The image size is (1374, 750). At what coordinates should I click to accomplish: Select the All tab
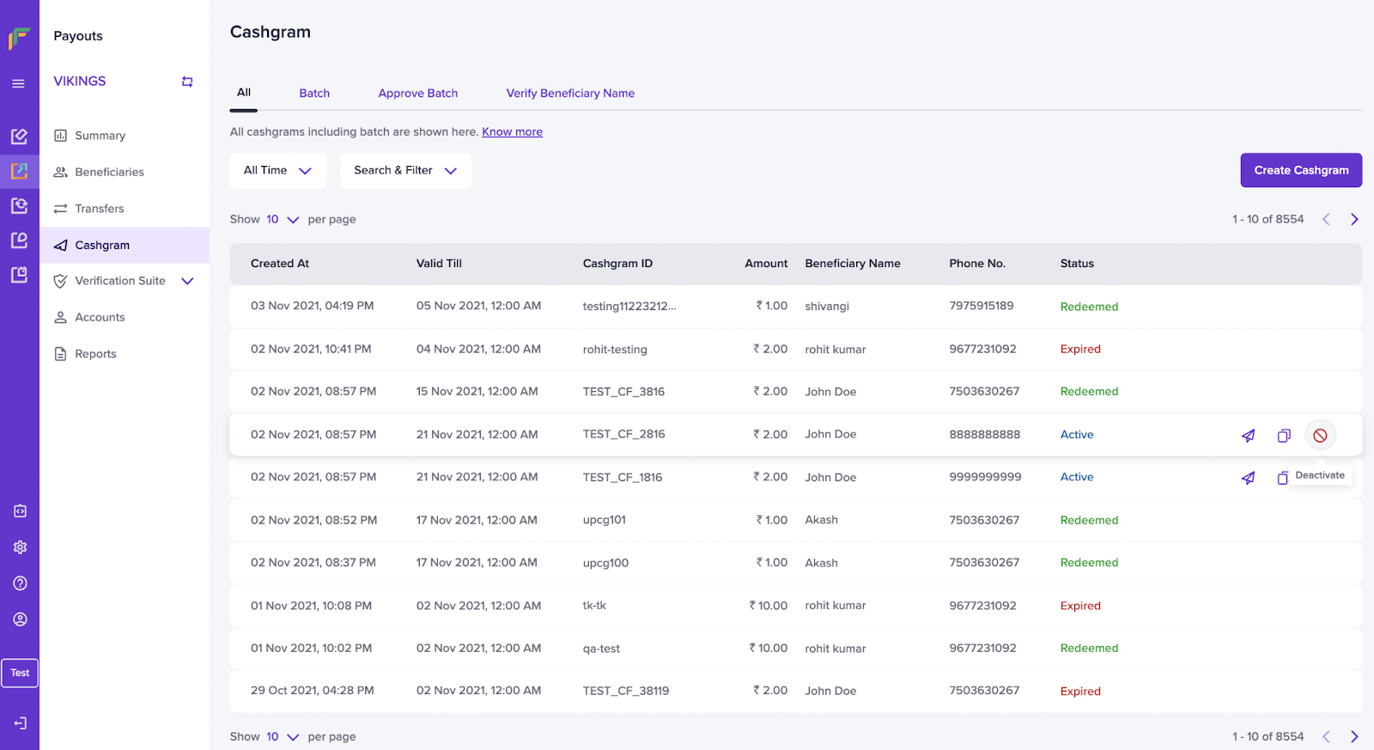pyautogui.click(x=244, y=93)
